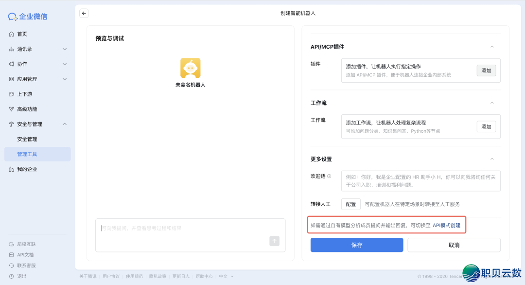
Task: Collapse the 安全与管理 sidebar group
Action: coord(64,124)
